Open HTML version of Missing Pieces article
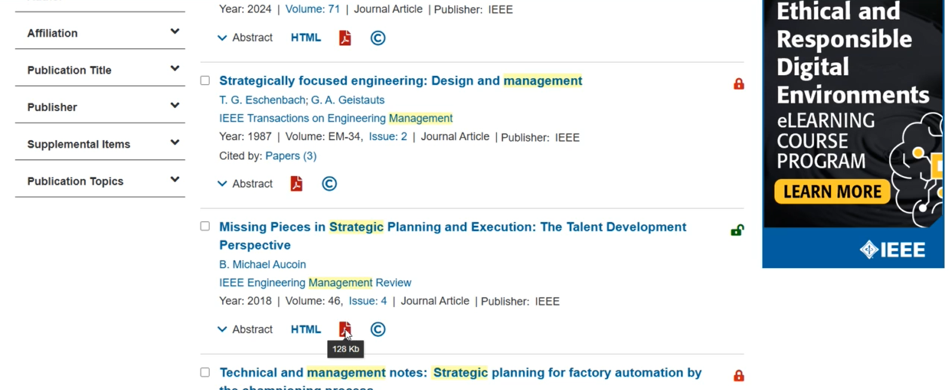The image size is (949, 390). click(x=306, y=329)
